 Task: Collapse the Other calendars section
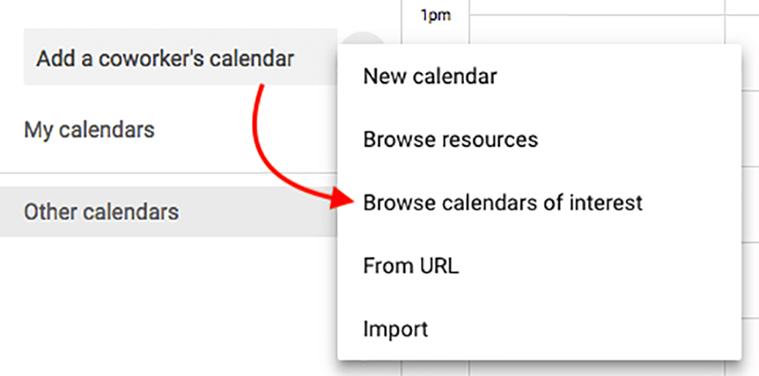(x=101, y=212)
